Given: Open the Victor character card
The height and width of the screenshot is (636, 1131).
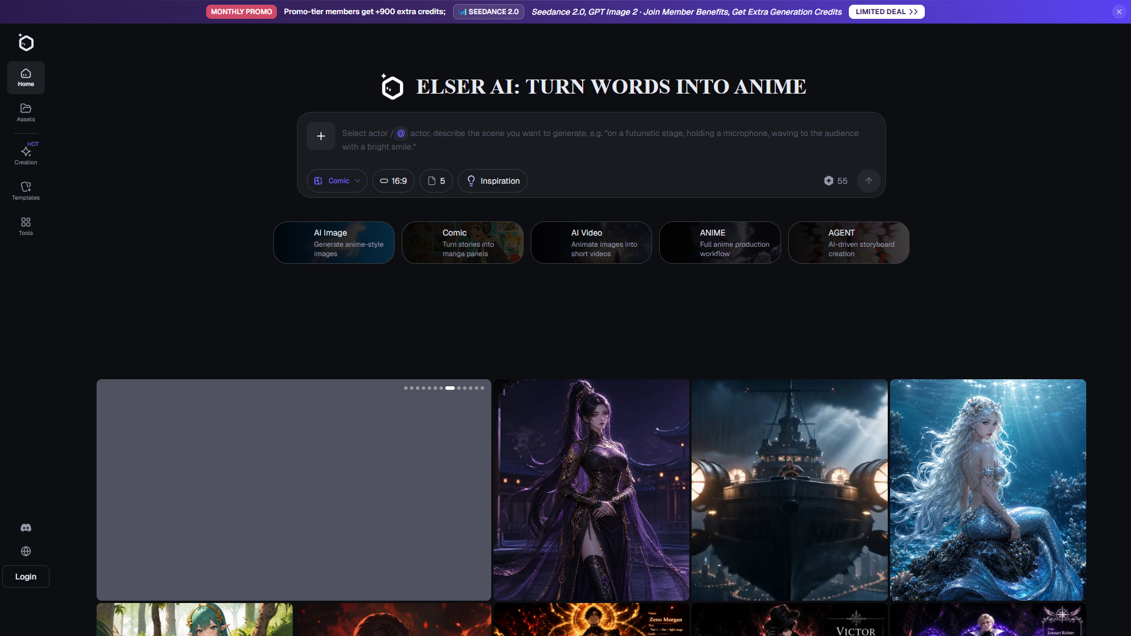Looking at the screenshot, I should click(789, 620).
